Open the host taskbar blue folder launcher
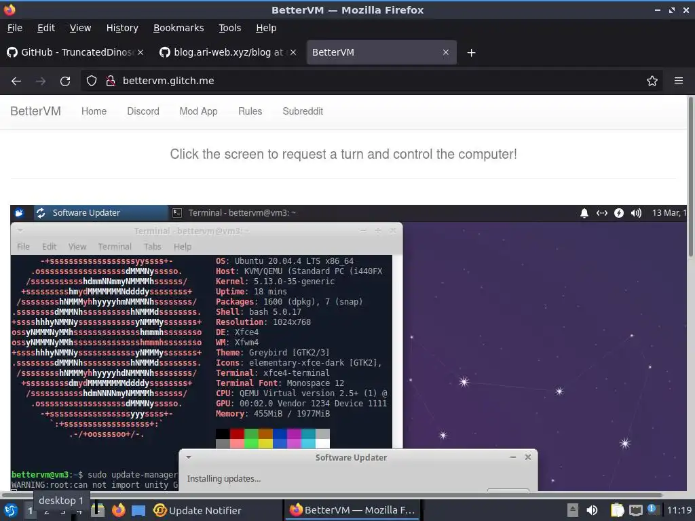This screenshot has width=695, height=521. click(x=138, y=511)
